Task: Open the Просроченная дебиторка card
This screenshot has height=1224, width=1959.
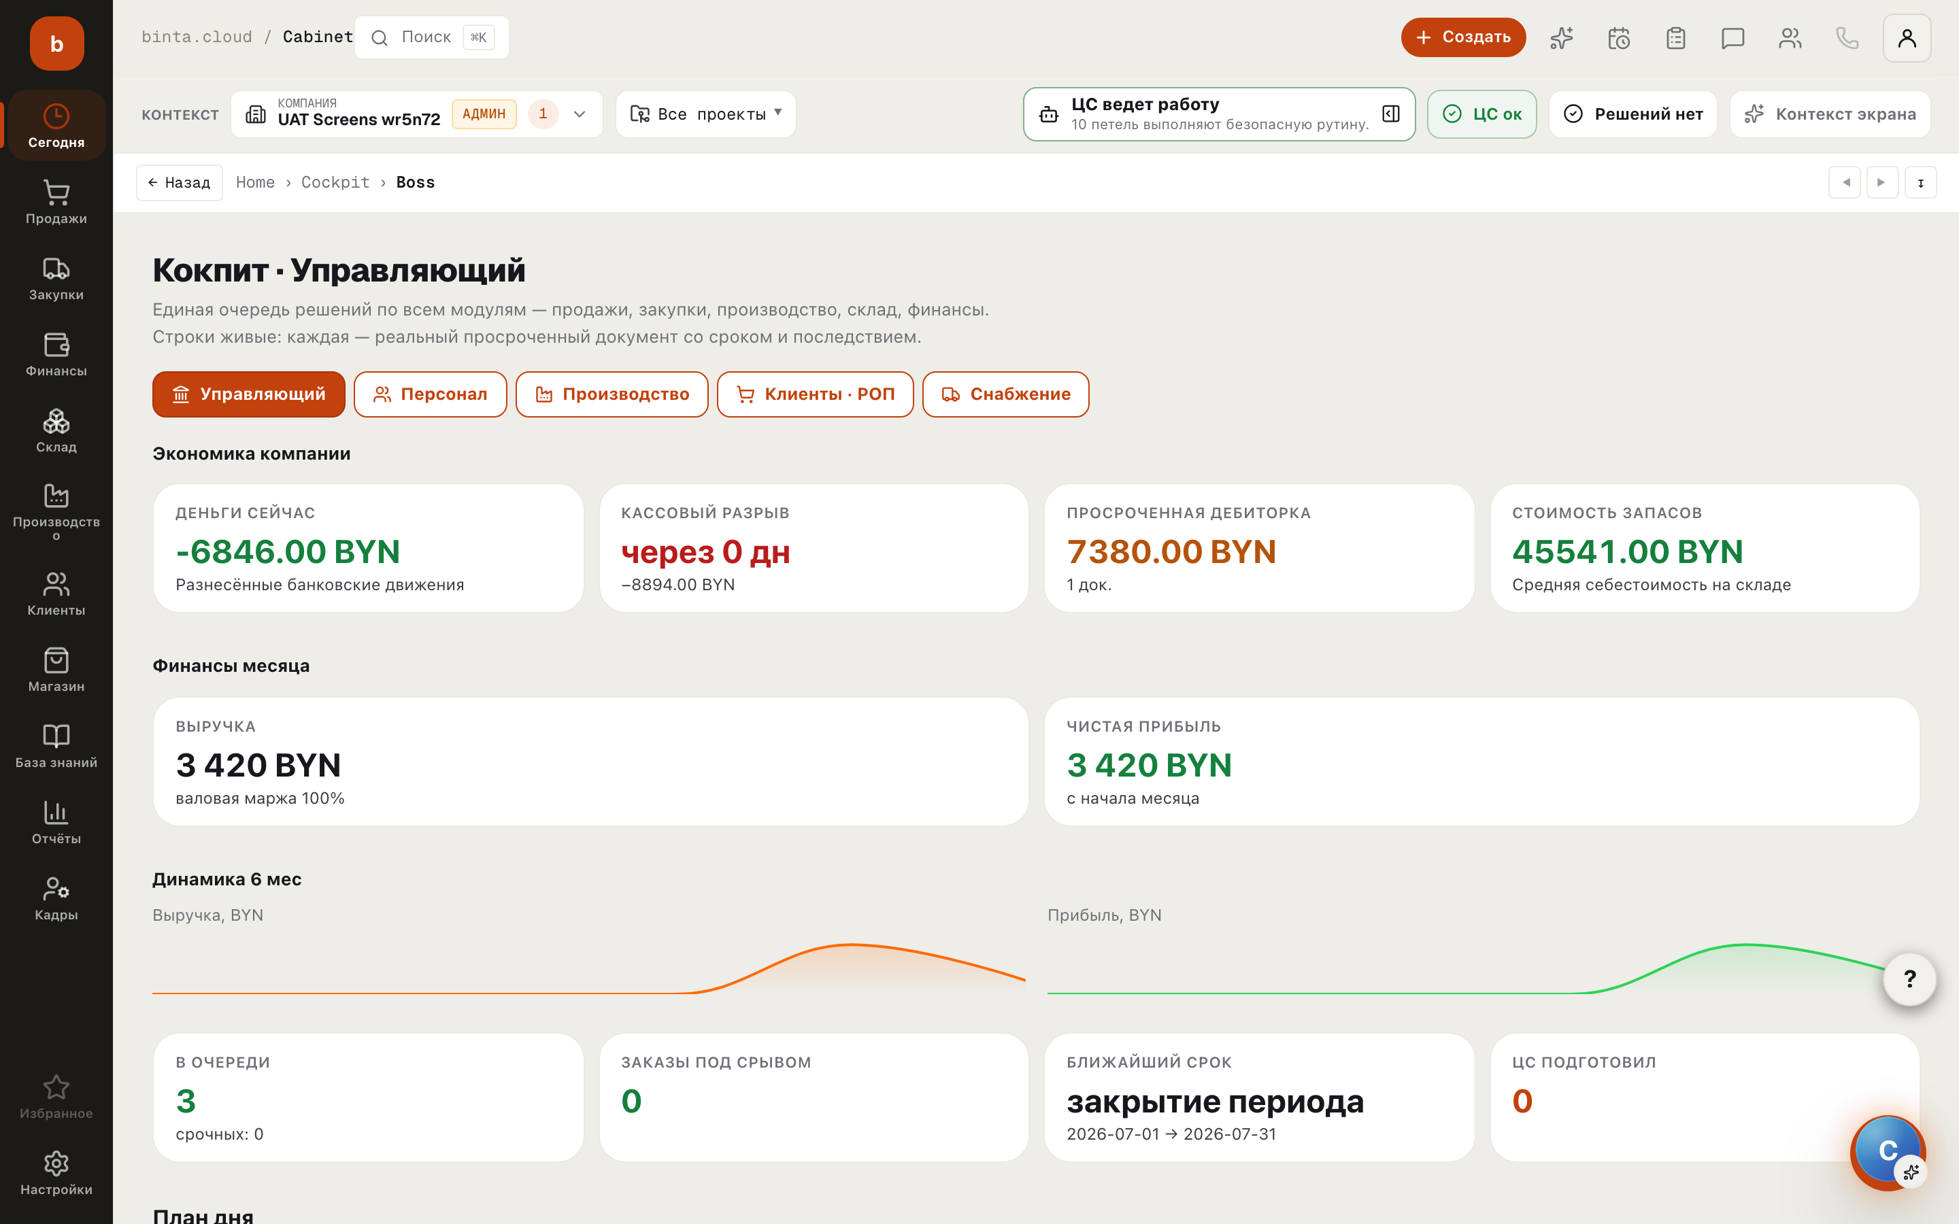Action: coord(1259,548)
